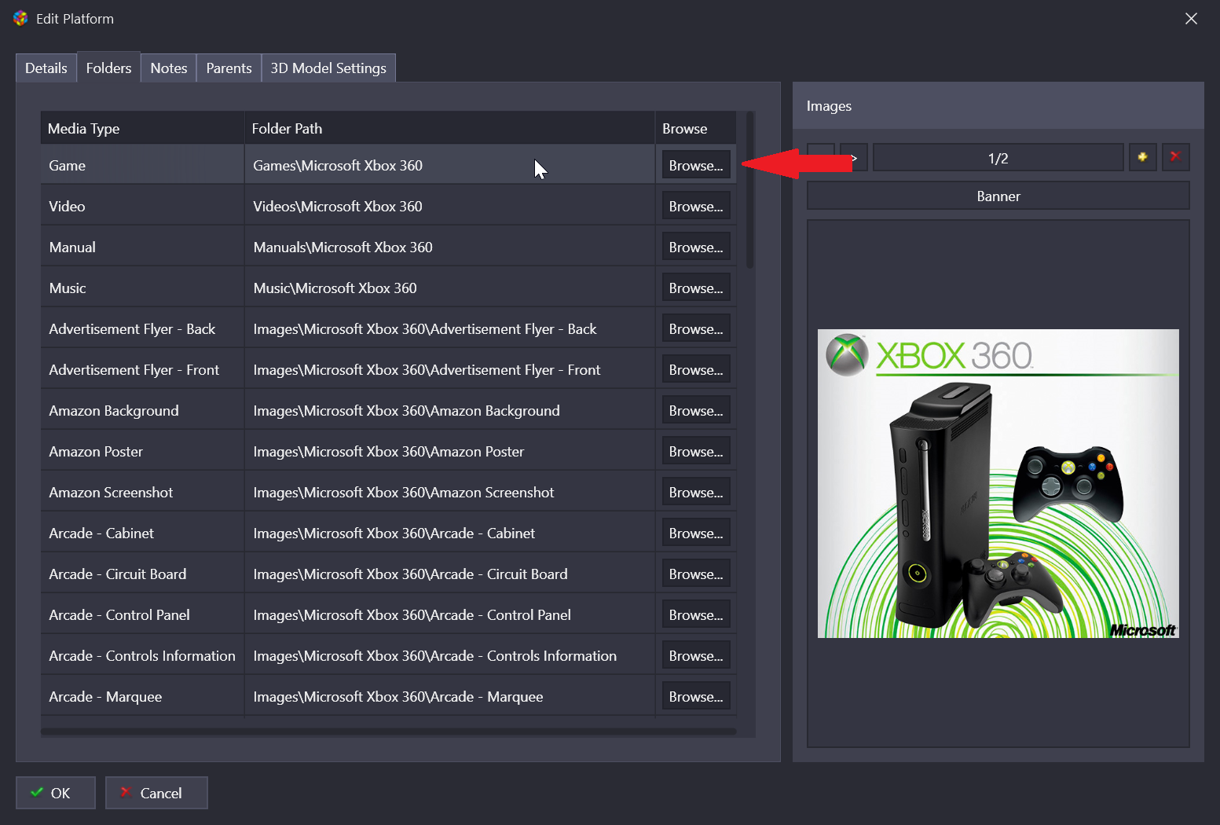This screenshot has height=825, width=1220.
Task: Click the Folder Path column header
Action: coord(449,128)
